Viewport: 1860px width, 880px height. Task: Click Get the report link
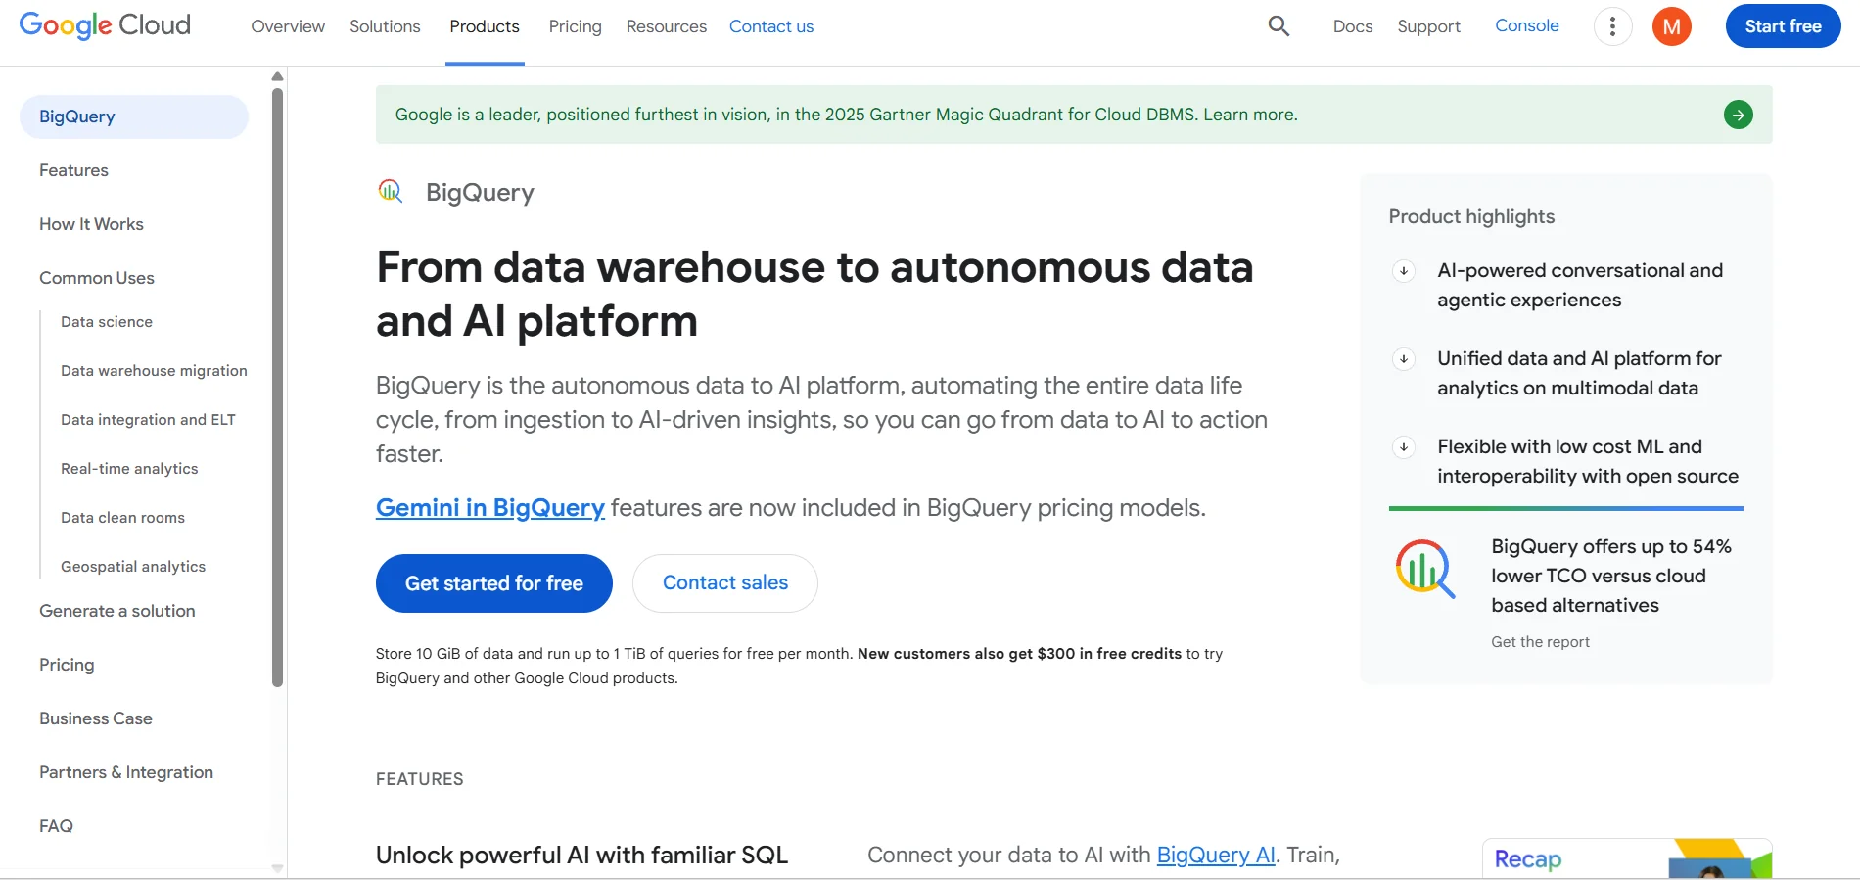[x=1541, y=642]
